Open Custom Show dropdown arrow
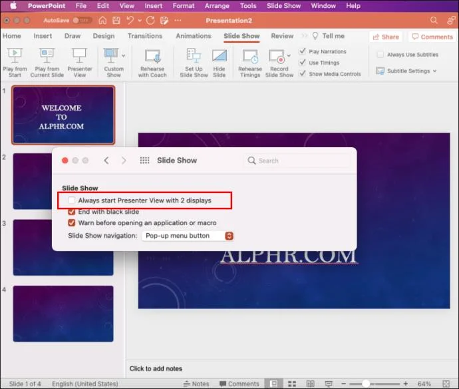 (124, 55)
